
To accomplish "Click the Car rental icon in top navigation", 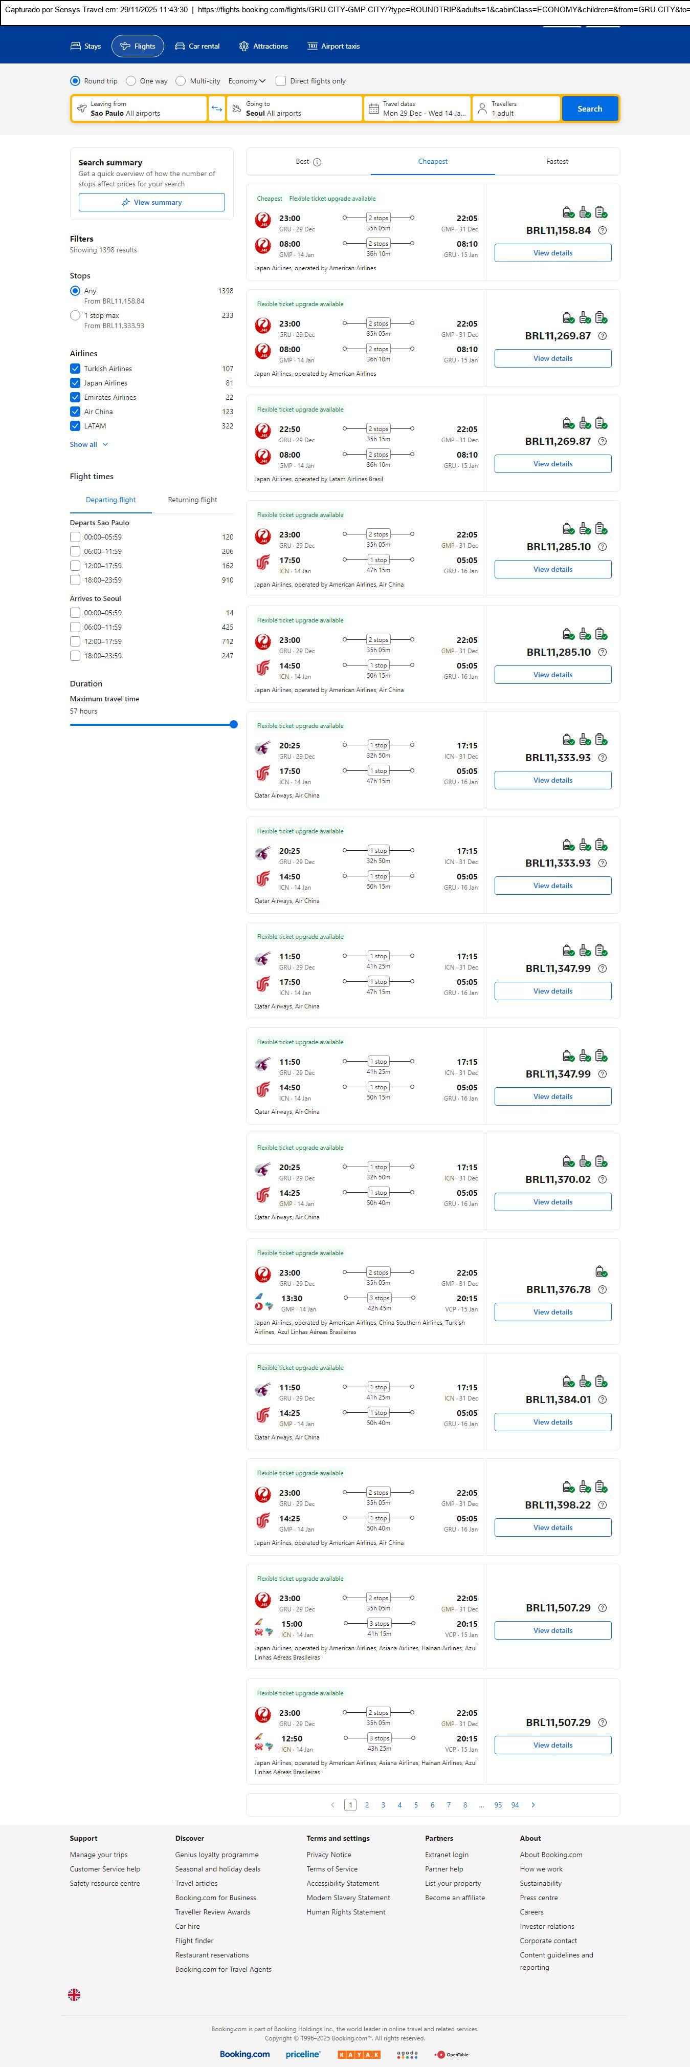I will click(x=181, y=47).
